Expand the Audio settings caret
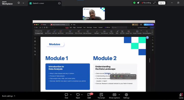 click(x=15, y=96)
